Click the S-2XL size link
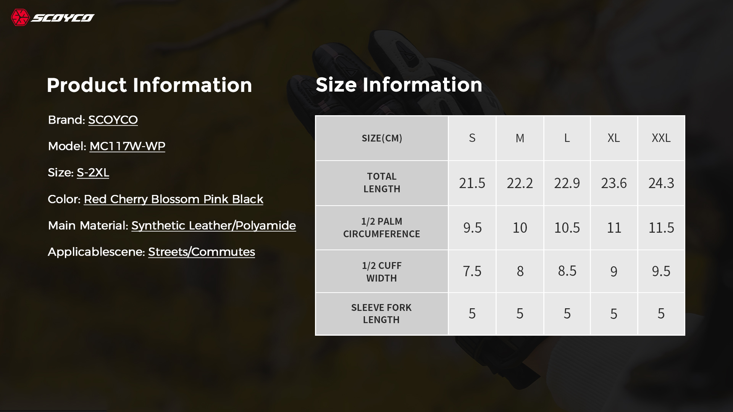Image resolution: width=733 pixels, height=412 pixels. coord(93,172)
